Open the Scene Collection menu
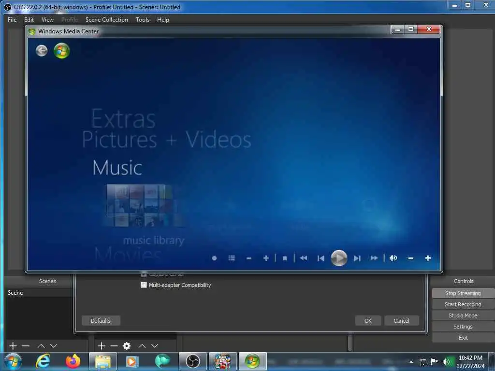The image size is (495, 371). 107,19
